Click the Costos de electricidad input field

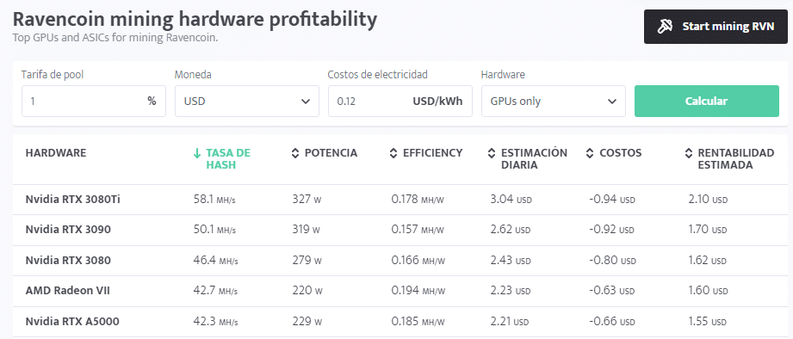[x=400, y=101]
